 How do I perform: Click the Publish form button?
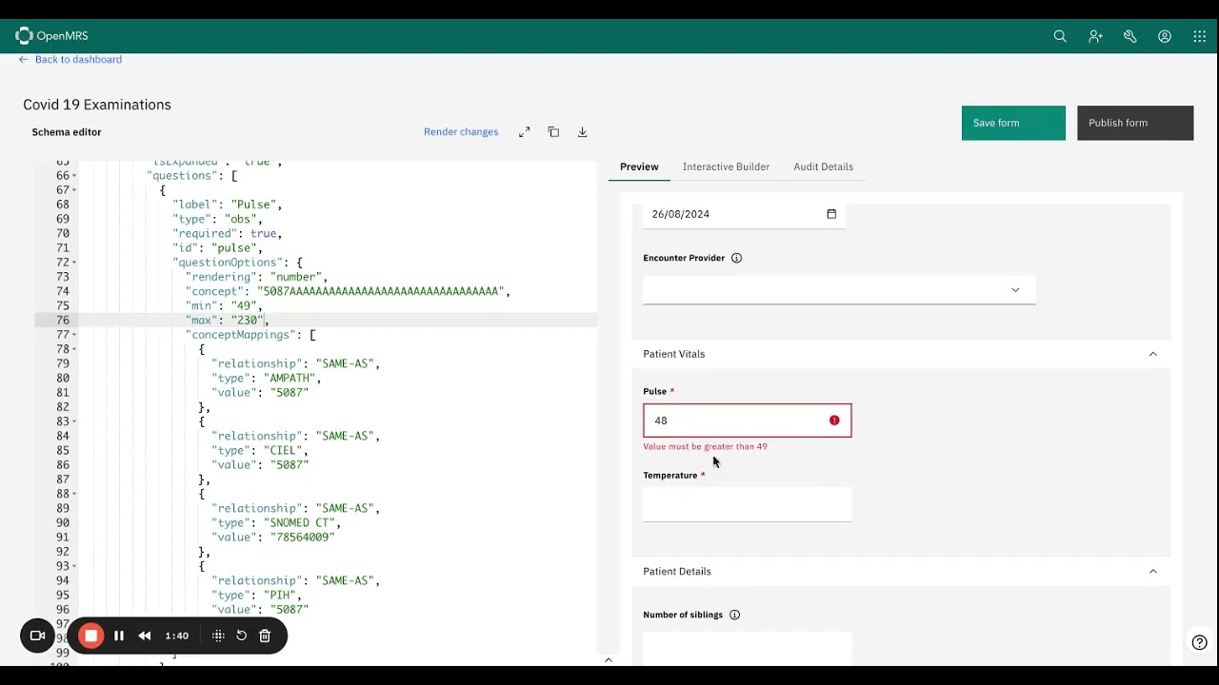pyautogui.click(x=1135, y=123)
